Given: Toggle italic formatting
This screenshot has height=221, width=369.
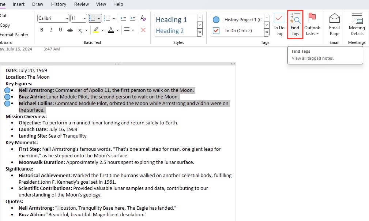Looking at the screenshot, I should (51, 30).
